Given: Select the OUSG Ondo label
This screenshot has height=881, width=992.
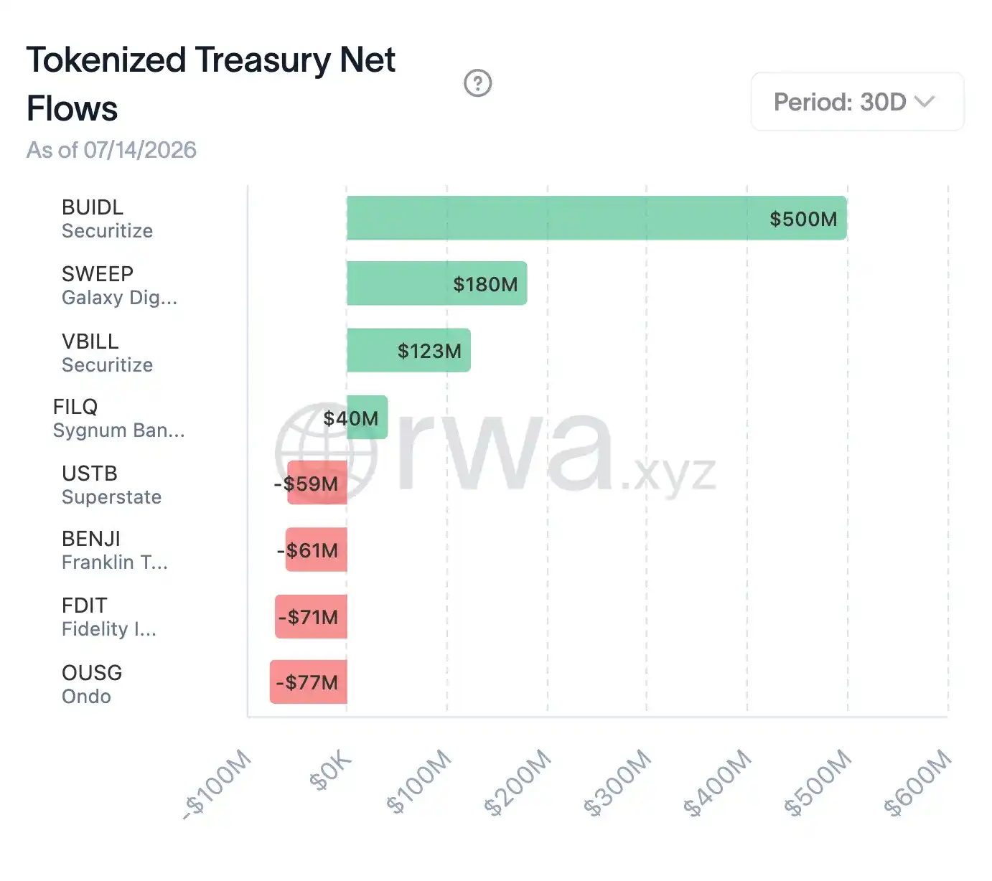Looking at the screenshot, I should [91, 684].
